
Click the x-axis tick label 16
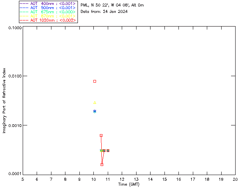click(179, 179)
